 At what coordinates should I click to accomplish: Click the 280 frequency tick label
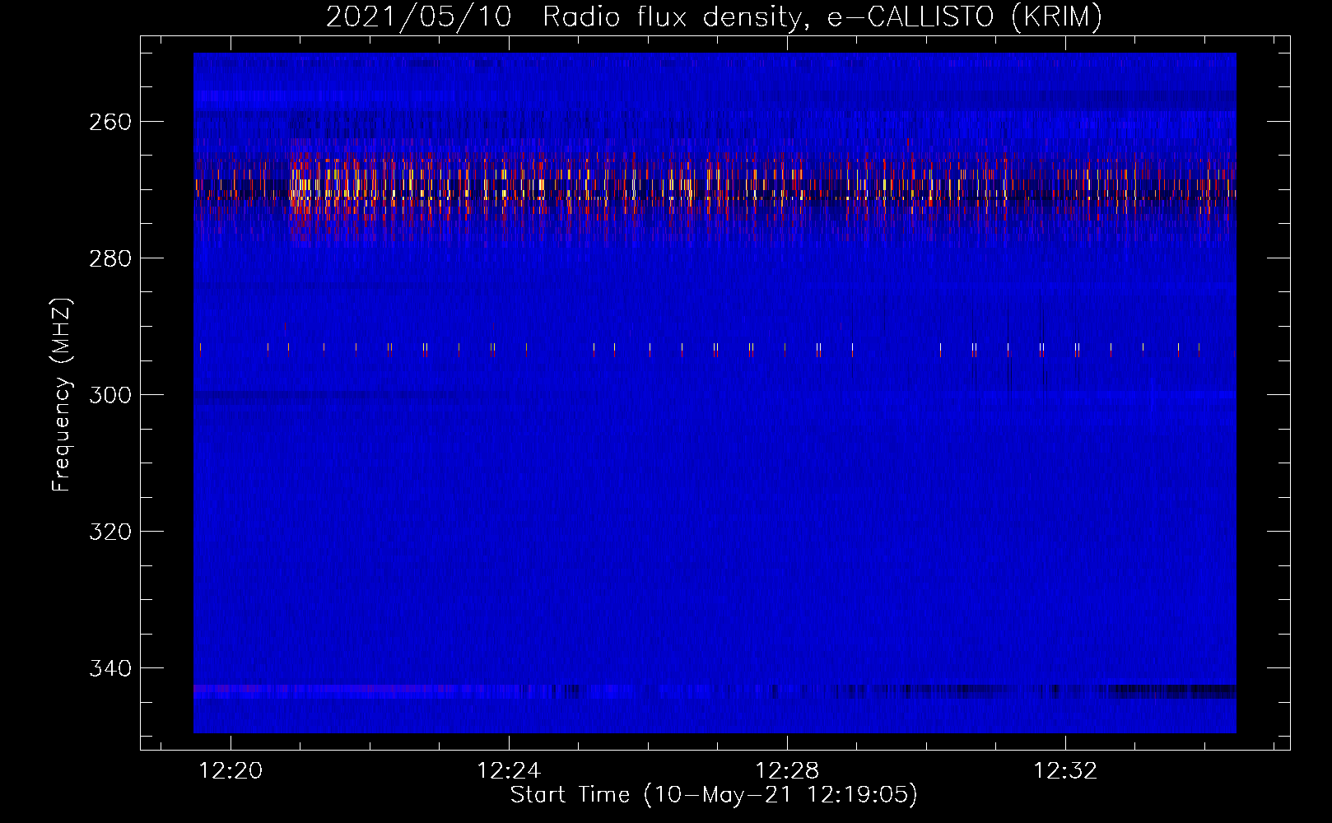(110, 258)
